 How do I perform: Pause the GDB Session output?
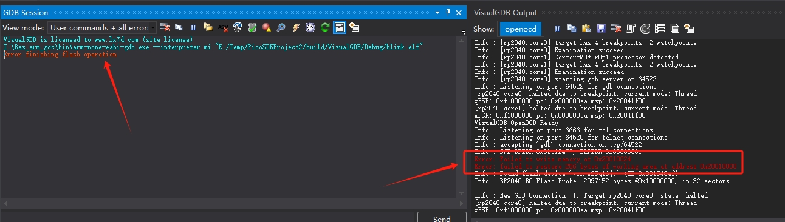[x=193, y=27]
